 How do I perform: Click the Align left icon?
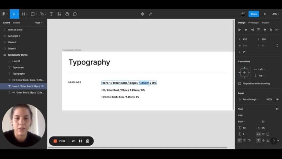click(x=239, y=30)
